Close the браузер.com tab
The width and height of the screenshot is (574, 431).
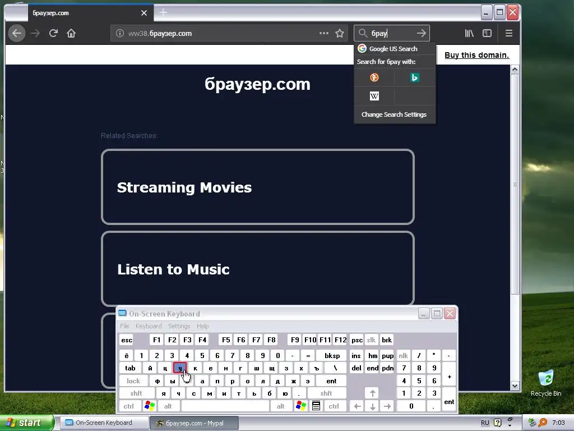tap(144, 13)
